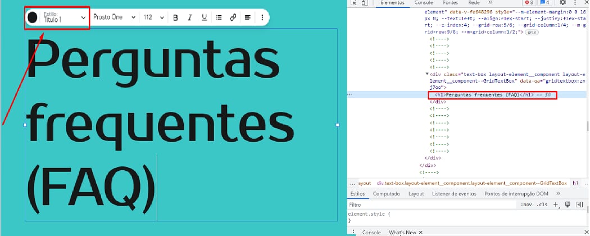Click the Filtro styles filter field
Screen dimensions: 590x236
tap(427, 205)
